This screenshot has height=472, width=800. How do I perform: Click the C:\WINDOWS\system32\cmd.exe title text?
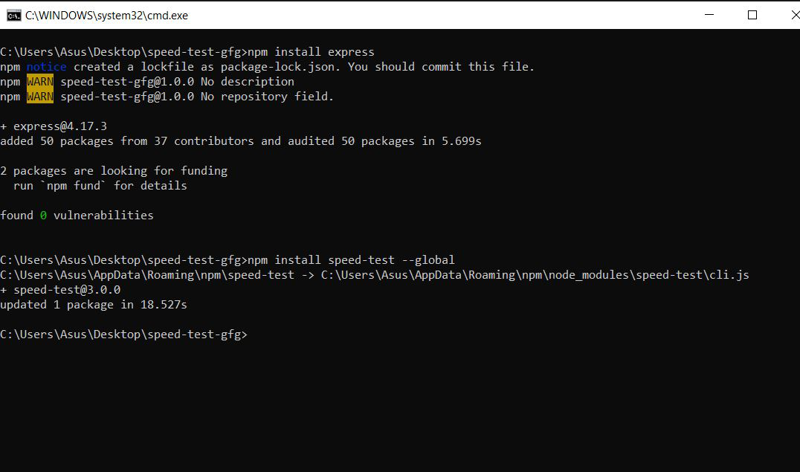[x=106, y=16]
